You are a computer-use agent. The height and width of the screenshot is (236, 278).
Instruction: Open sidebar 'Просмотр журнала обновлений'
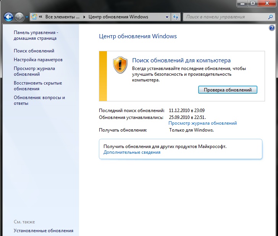point(34,71)
